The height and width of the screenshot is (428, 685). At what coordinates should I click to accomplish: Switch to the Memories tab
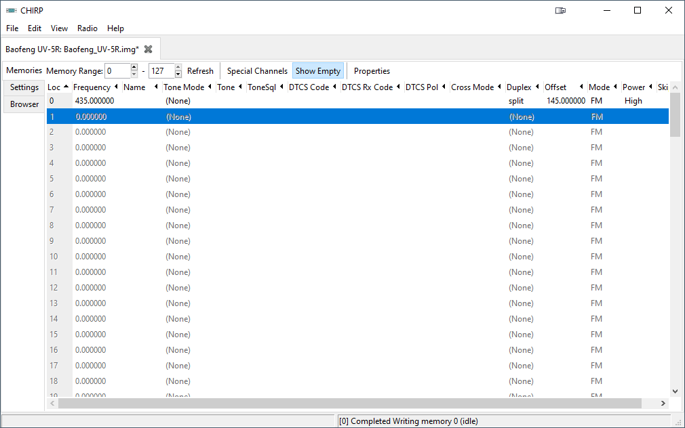click(24, 70)
